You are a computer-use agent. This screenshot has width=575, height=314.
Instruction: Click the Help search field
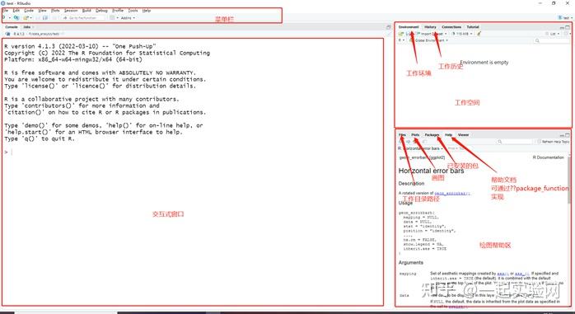click(x=515, y=142)
